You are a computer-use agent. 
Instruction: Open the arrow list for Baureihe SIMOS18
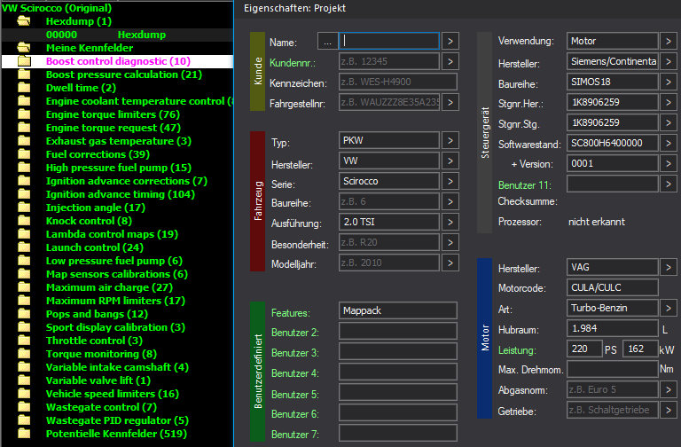669,82
